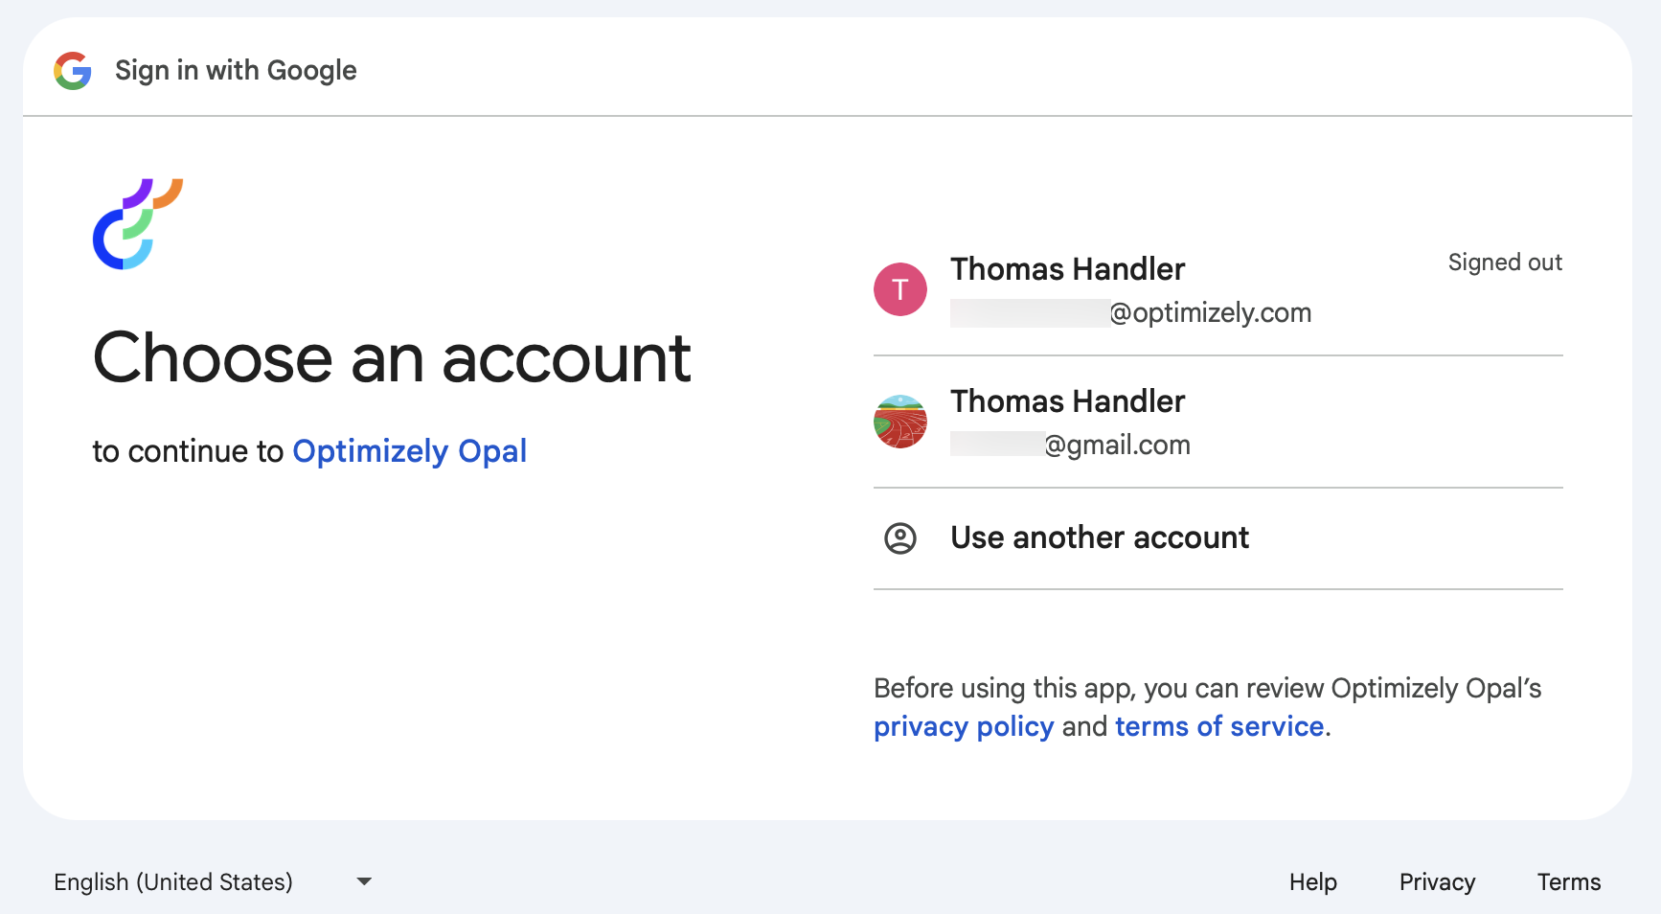Screen dimensions: 1661x914
Task: Click the @gmail.com email address
Action: pos(1117,446)
